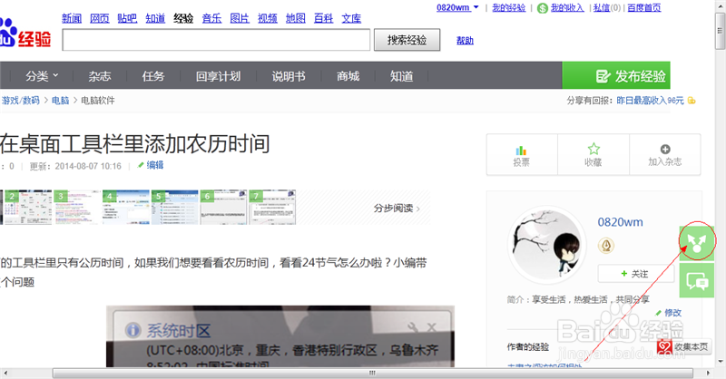Open the 新闻 top link
This screenshot has height=379, width=726.
72,18
